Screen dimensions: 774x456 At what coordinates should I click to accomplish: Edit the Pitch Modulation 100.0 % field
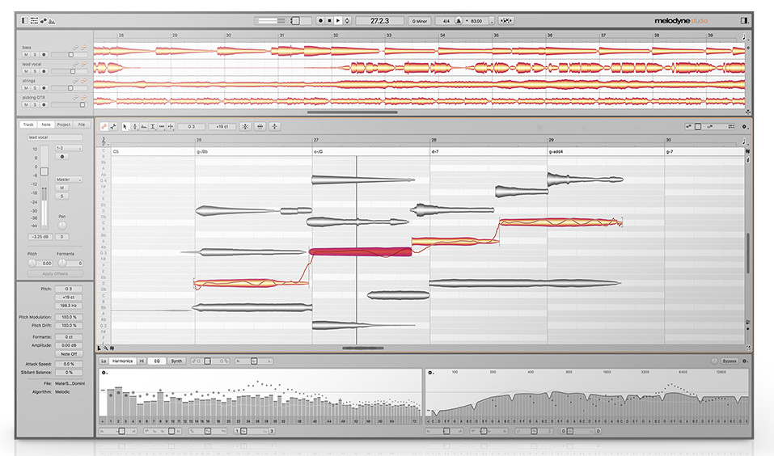(x=69, y=317)
